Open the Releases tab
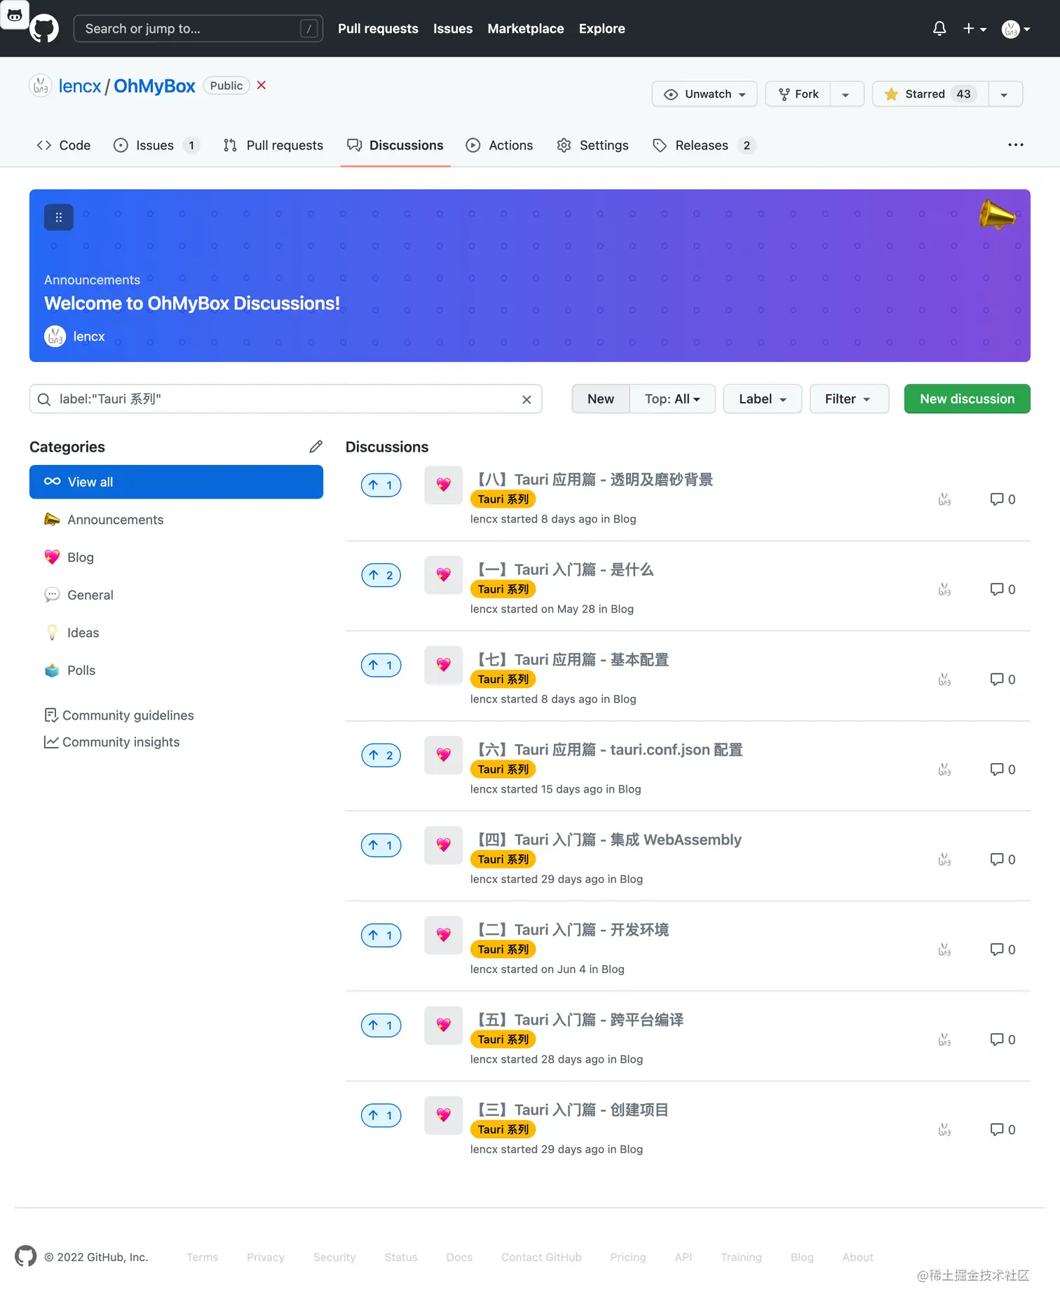The height and width of the screenshot is (1313, 1060). coord(704,145)
